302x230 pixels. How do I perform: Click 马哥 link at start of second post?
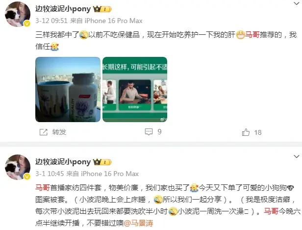pos(43,187)
